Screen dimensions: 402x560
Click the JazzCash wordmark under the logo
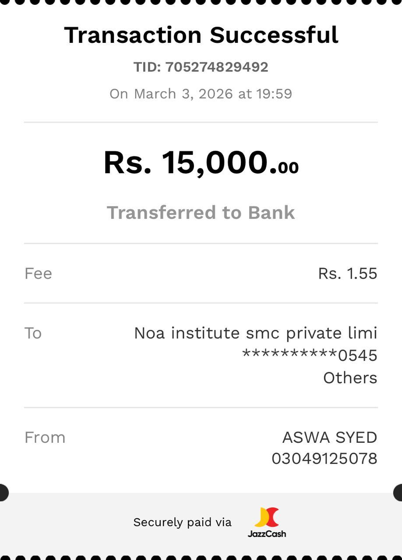267,534
